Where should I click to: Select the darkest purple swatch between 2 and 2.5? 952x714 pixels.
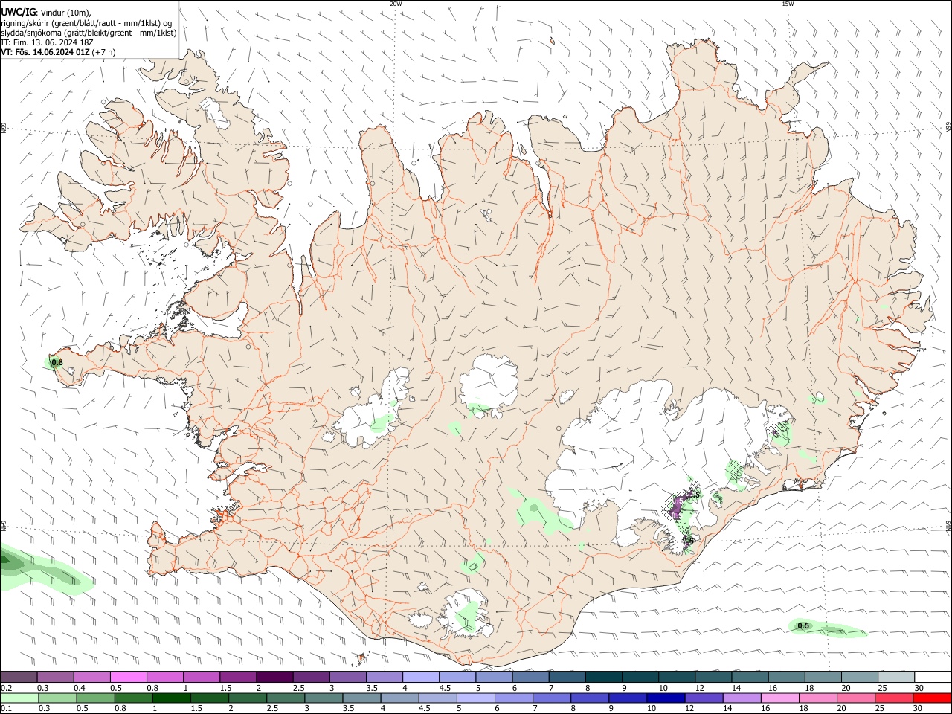tap(274, 677)
